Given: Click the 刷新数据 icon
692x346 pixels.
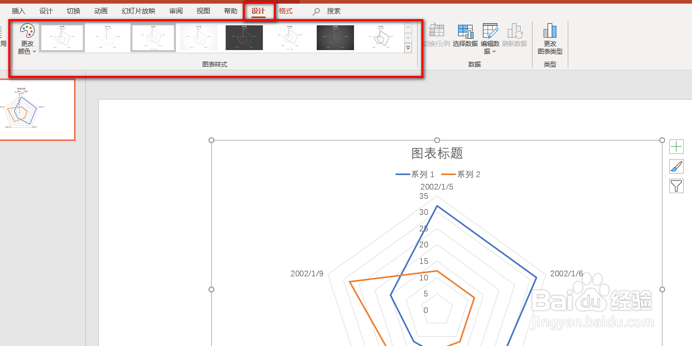Looking at the screenshot, I should (x=514, y=31).
